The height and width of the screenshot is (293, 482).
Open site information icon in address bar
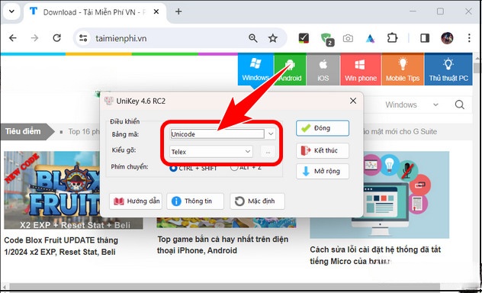pyautogui.click(x=83, y=38)
